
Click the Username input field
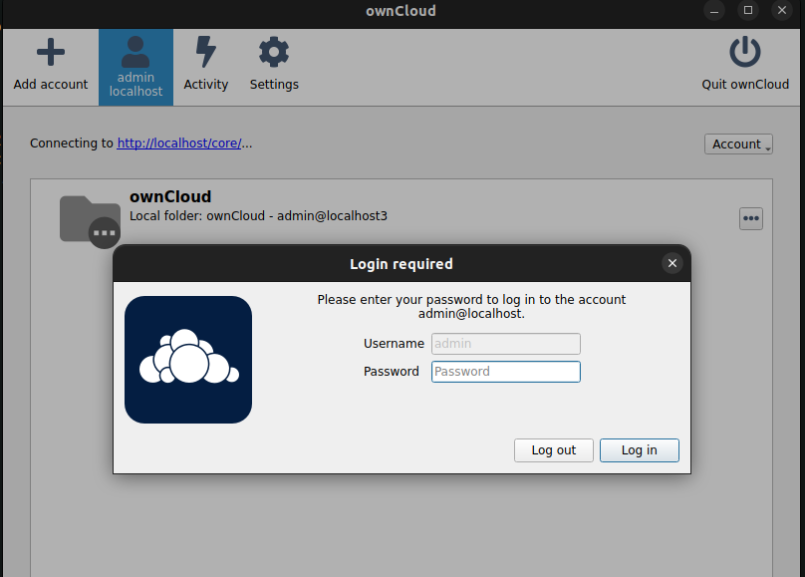[505, 343]
